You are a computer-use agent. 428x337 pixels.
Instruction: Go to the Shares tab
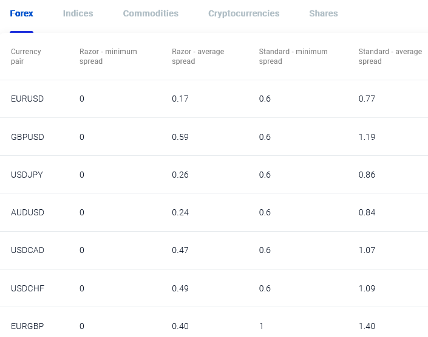pyautogui.click(x=323, y=13)
